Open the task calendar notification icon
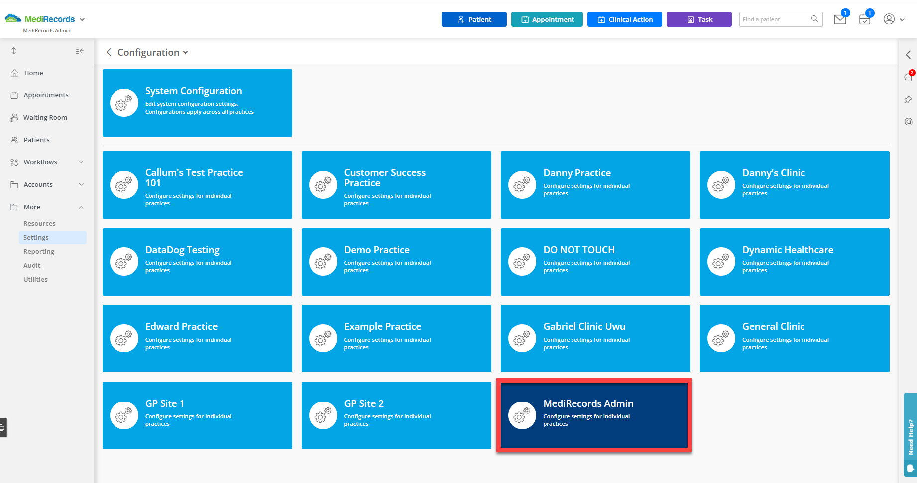This screenshot has height=483, width=917. tap(865, 20)
